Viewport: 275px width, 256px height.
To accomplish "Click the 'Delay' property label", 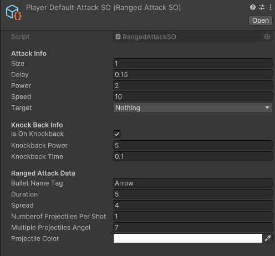I will [20, 75].
